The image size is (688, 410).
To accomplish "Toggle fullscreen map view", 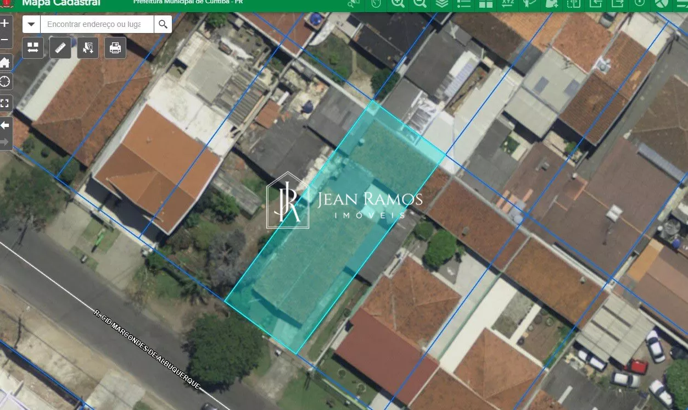I will click(x=5, y=103).
